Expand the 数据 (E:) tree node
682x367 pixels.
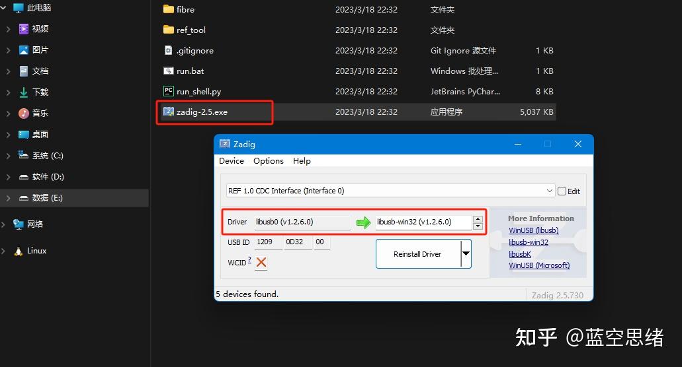[8, 198]
